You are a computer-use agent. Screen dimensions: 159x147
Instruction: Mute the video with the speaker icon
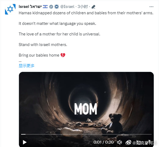[120, 142]
